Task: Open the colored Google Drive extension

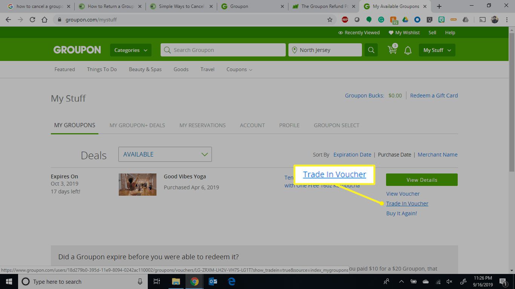Action: 405,20
